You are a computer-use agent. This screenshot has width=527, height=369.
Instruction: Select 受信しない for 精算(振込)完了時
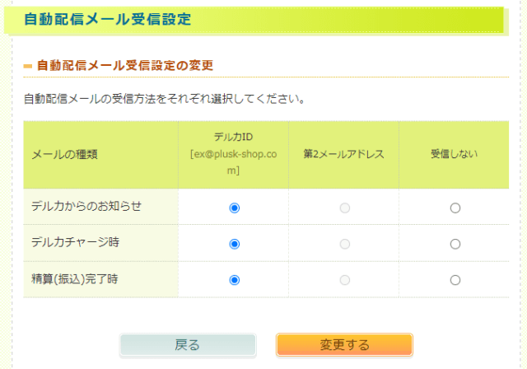[455, 280]
